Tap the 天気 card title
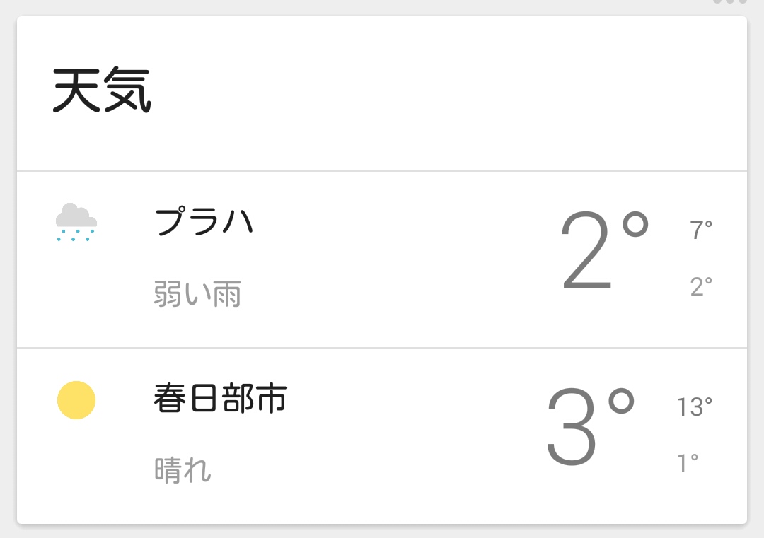 102,91
